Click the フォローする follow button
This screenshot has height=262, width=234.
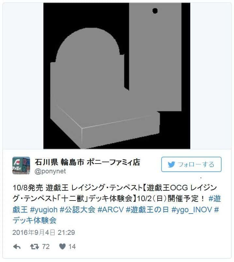point(191,165)
